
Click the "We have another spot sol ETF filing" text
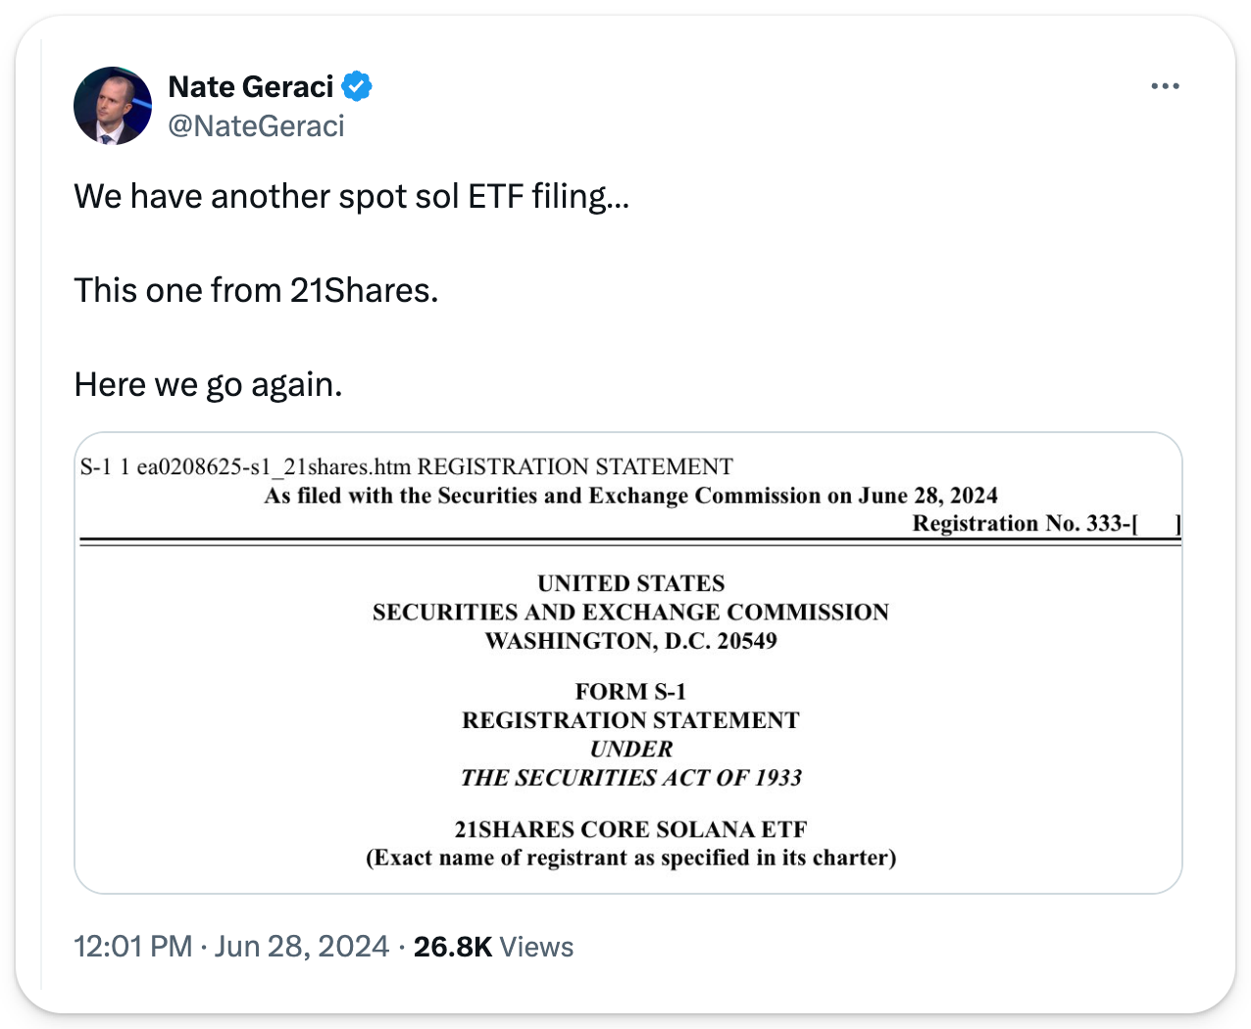click(x=351, y=197)
